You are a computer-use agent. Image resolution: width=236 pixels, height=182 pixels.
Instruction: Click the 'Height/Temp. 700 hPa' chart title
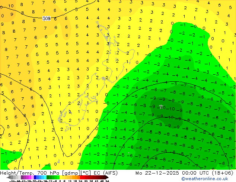[30, 173]
